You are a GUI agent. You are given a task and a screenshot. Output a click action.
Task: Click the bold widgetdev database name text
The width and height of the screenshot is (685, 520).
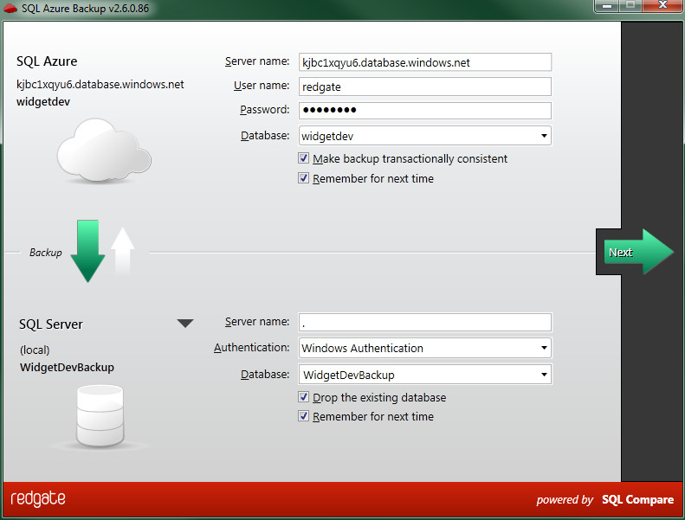click(x=43, y=102)
